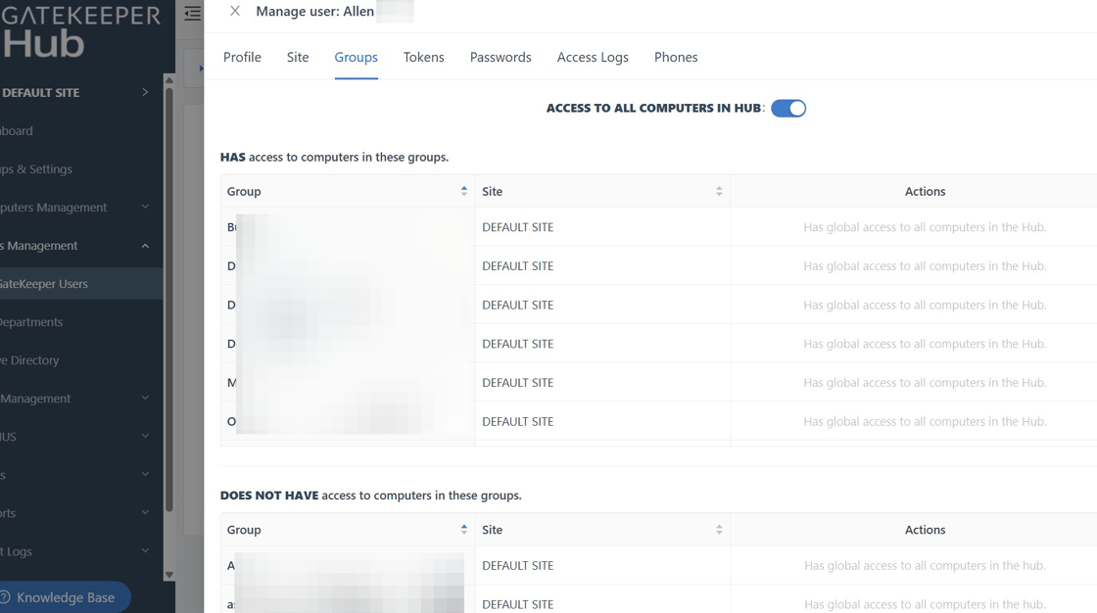1097x613 pixels.
Task: Click Actions header in HAS access table
Action: pyautogui.click(x=925, y=191)
